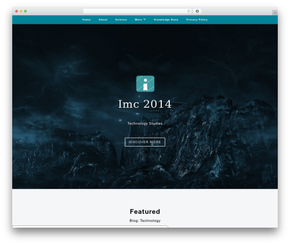
Task: Go to the Home menu item
Action: coord(86,20)
